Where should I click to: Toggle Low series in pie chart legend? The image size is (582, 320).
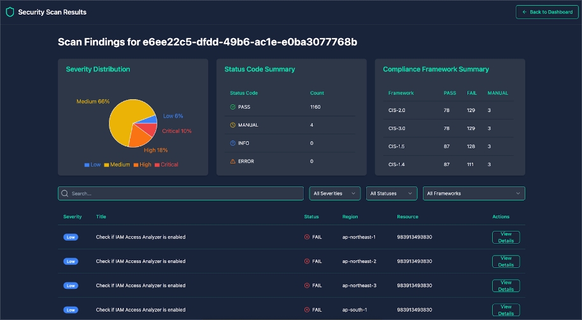point(92,165)
